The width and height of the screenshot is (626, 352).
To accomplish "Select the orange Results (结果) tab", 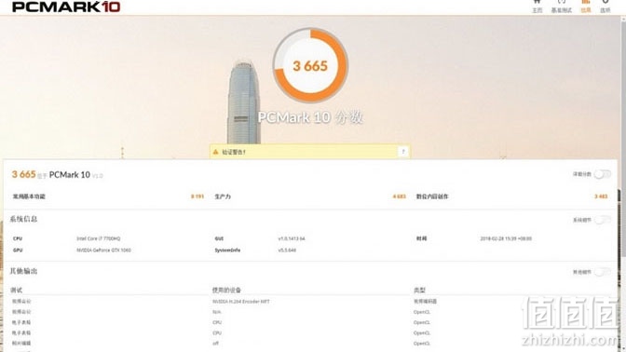I will (x=585, y=6).
